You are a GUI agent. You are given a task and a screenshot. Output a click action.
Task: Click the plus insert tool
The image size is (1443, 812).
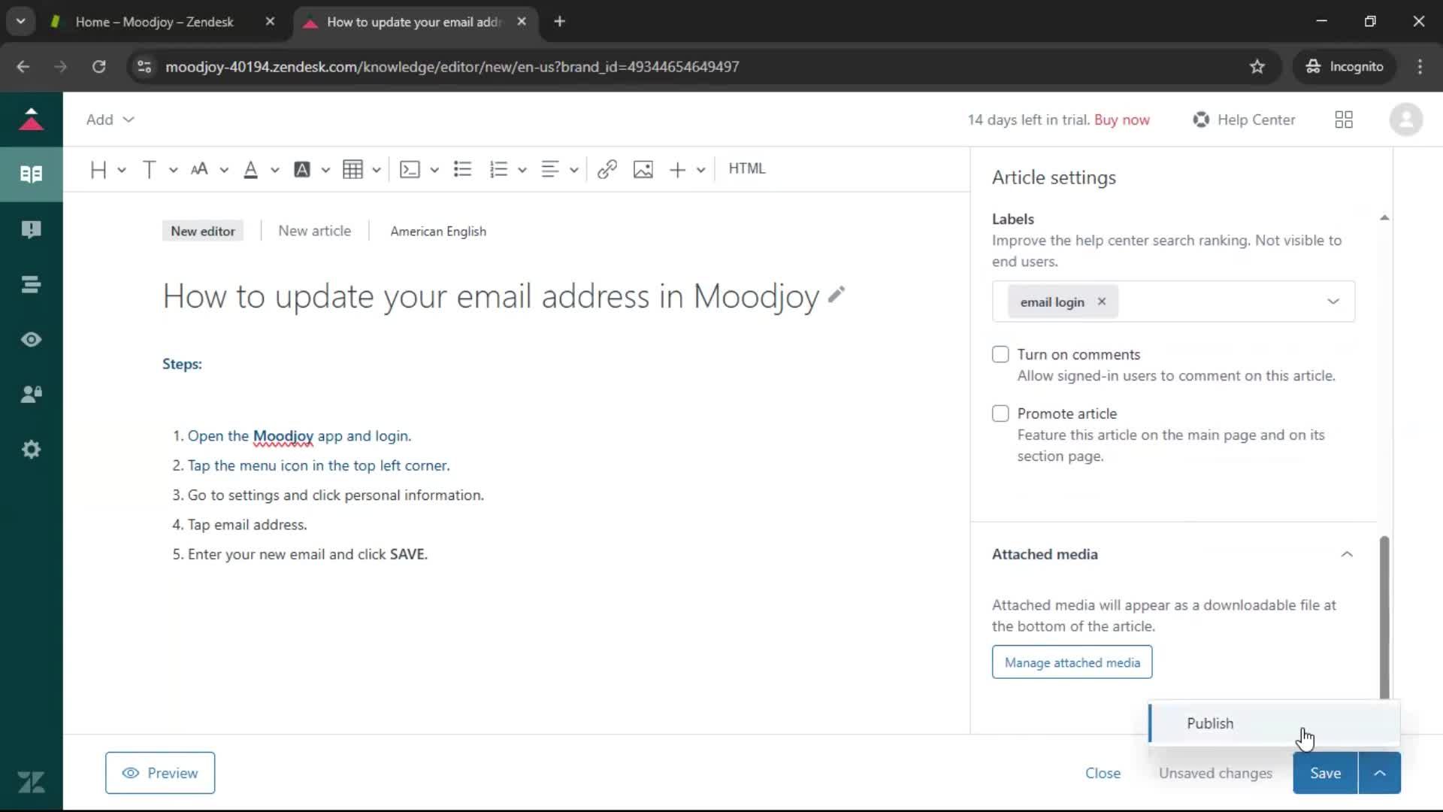coord(677,169)
